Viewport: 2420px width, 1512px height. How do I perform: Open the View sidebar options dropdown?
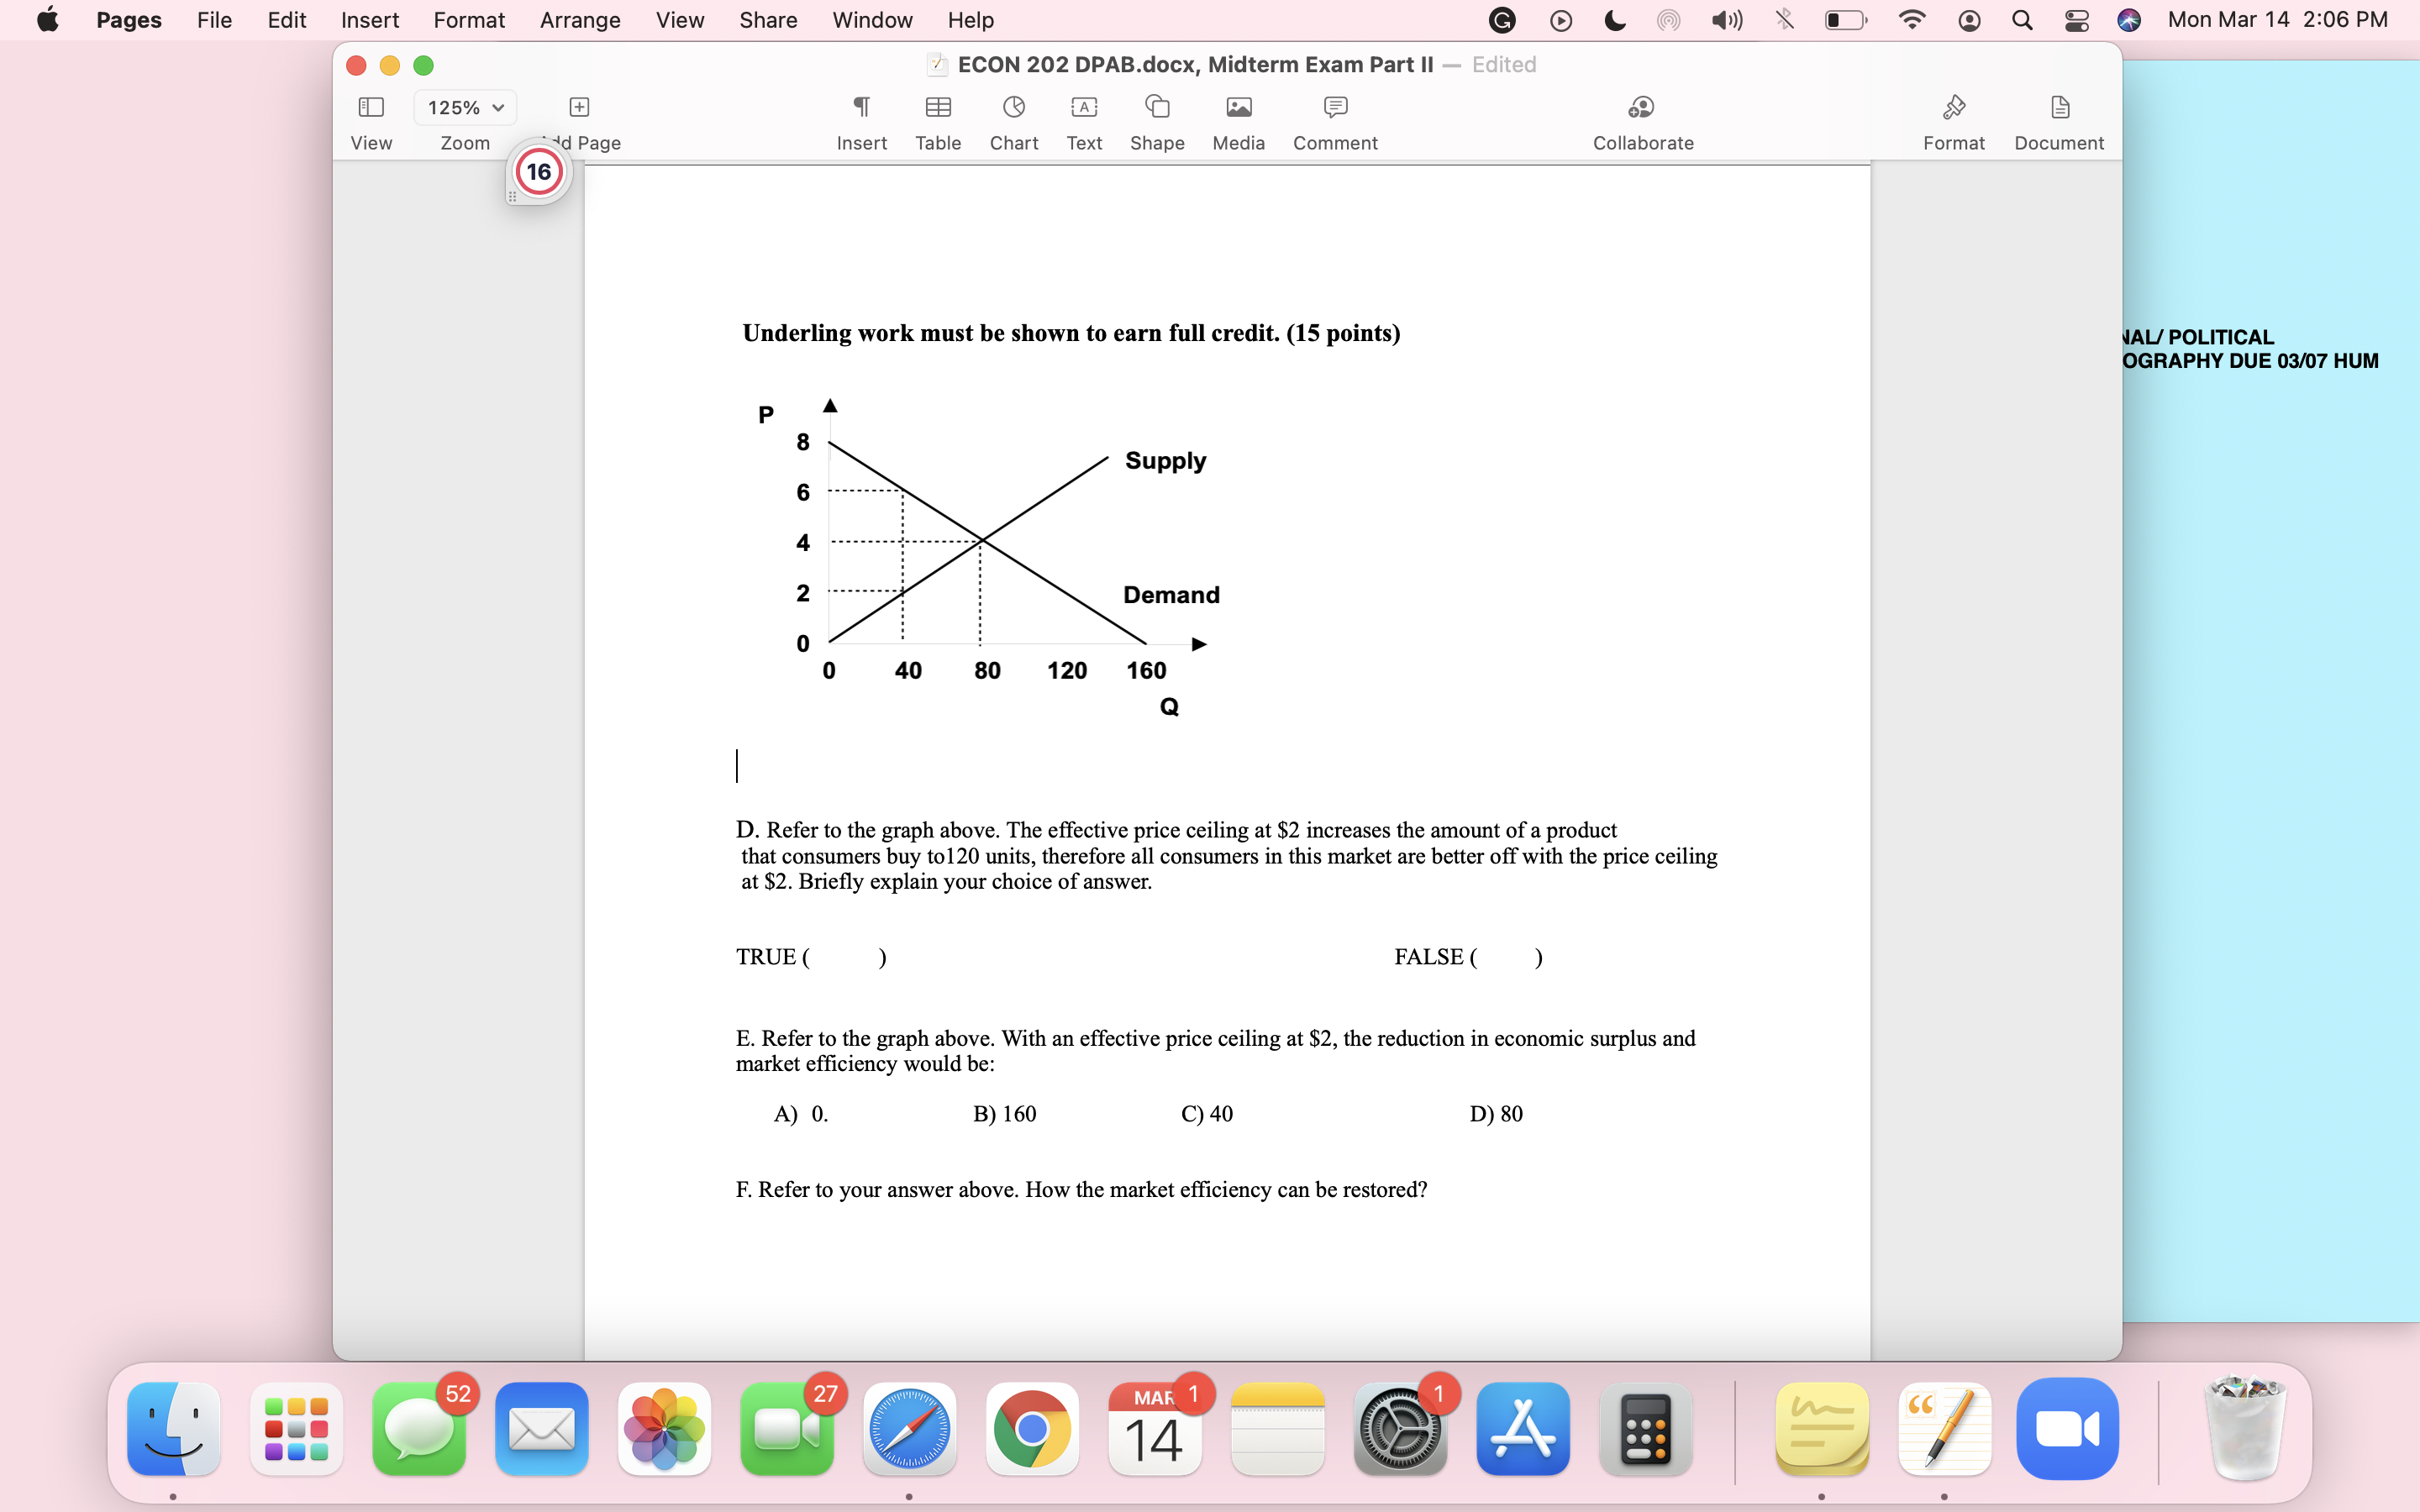click(x=371, y=108)
